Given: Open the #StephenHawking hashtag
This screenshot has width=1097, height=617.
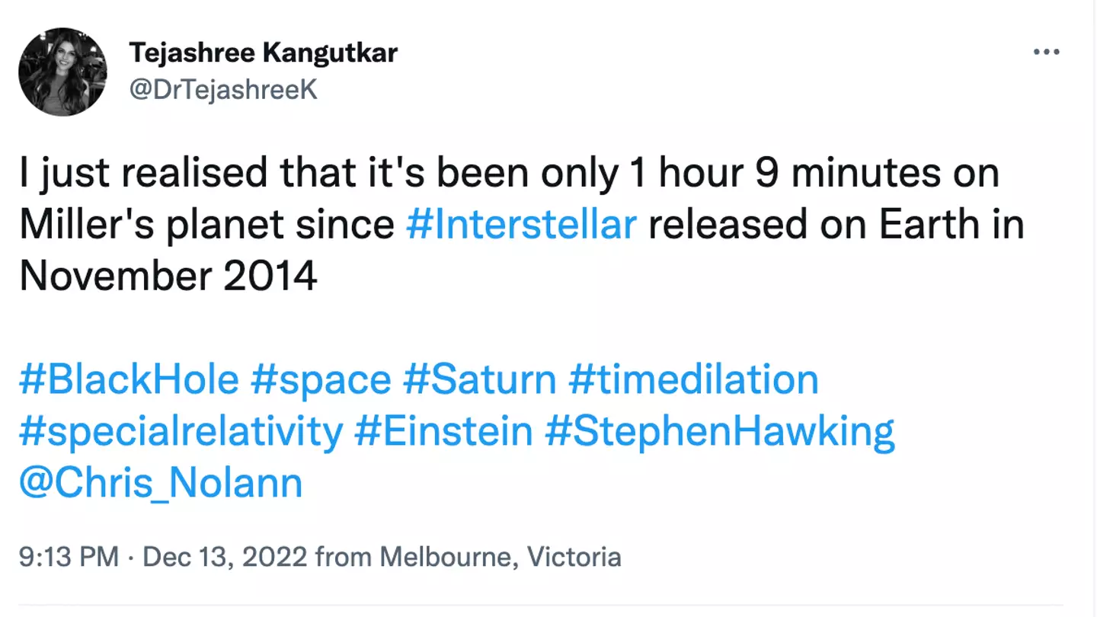Looking at the screenshot, I should (x=720, y=430).
